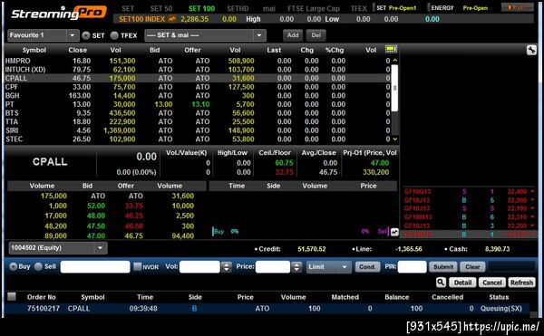Click the Cancel order button
This screenshot has height=336, width=544.
492,283
